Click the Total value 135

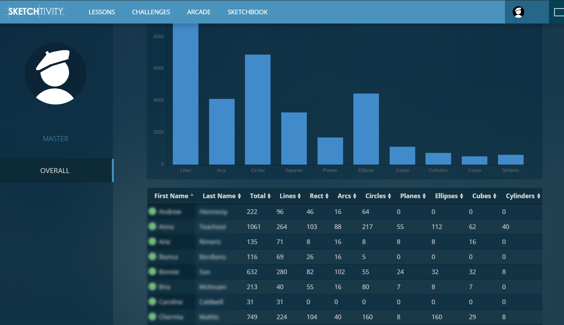point(252,242)
